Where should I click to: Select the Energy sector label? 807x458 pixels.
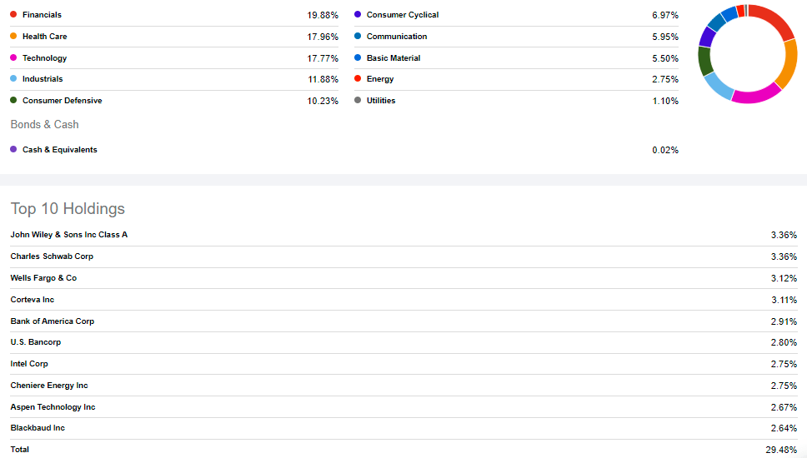pos(380,79)
